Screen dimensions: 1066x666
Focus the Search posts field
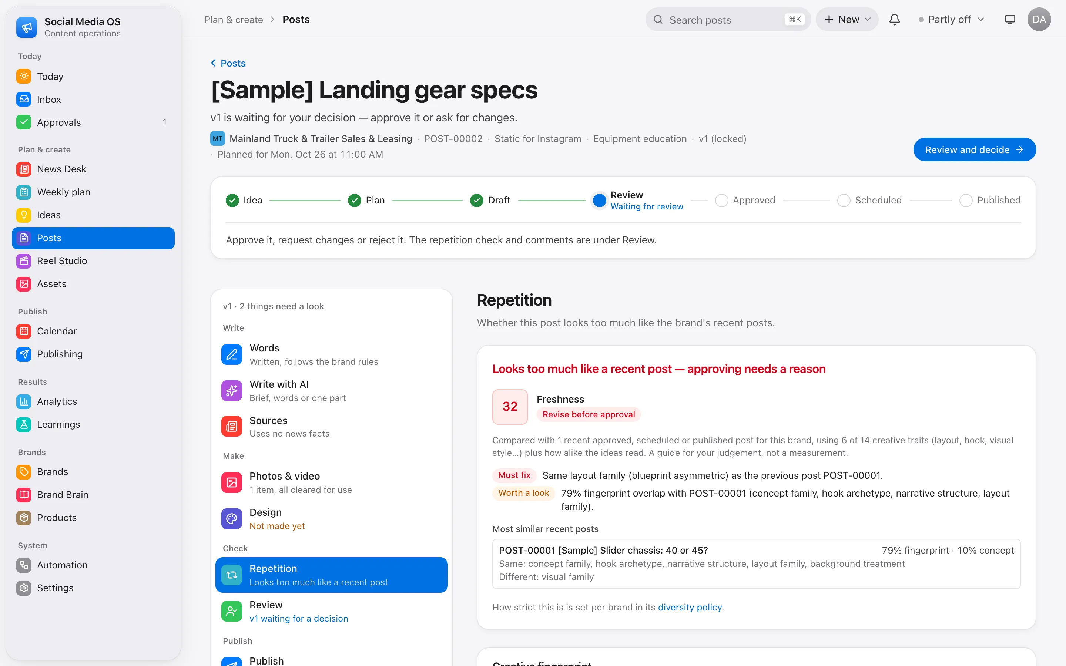(x=728, y=19)
